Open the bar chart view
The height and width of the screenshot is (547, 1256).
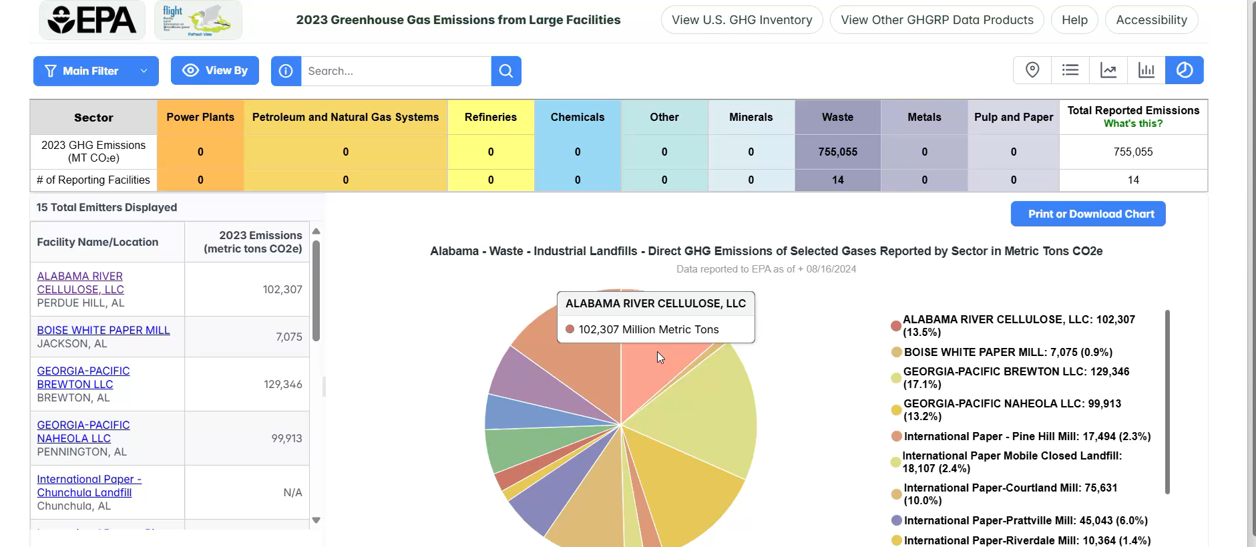[1146, 70]
